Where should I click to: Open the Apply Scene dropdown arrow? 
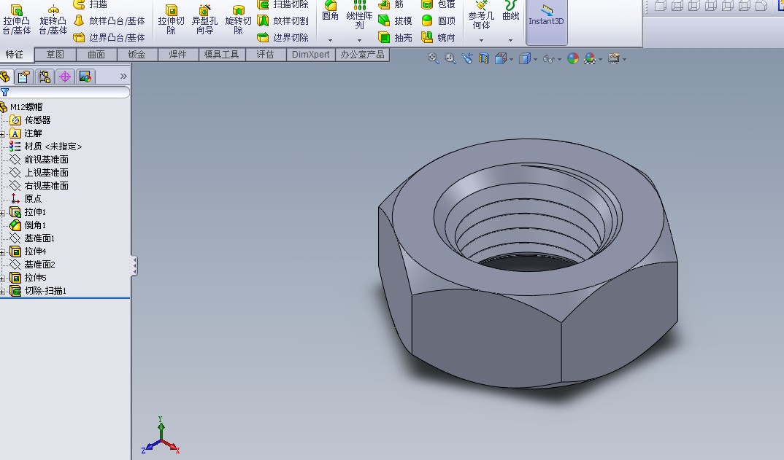[601, 60]
